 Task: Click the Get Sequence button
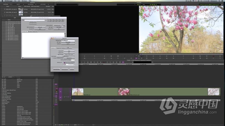33,22
